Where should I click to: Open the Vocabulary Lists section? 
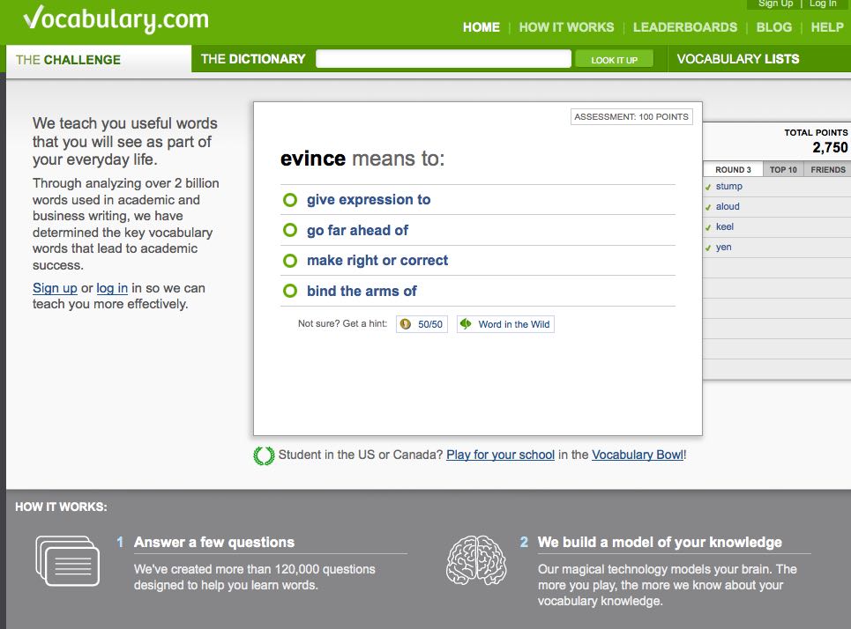point(737,59)
